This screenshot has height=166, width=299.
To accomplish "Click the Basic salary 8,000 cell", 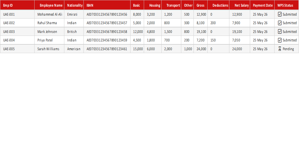I will 137,14.
